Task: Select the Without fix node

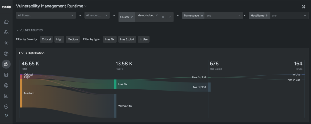Action: click(x=115, y=106)
